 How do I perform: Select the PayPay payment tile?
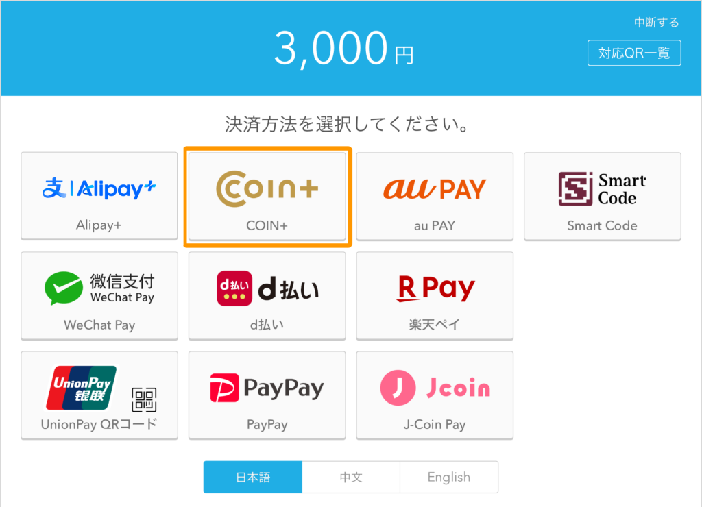[267, 395]
